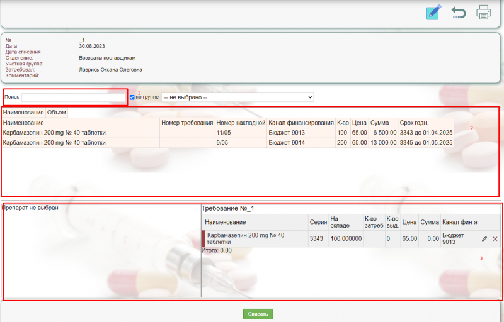Open the '-- не выбрано --' group dropdown

tap(237, 97)
